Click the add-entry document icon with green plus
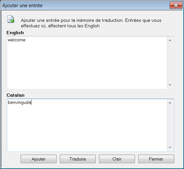This screenshot has height=169, width=184. tap(11, 19)
